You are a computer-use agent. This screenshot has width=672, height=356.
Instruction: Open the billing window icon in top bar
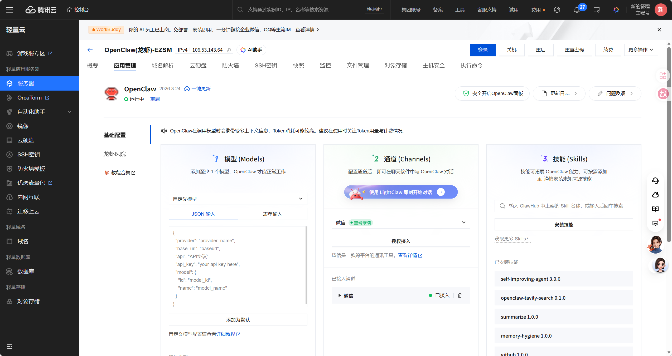[597, 10]
